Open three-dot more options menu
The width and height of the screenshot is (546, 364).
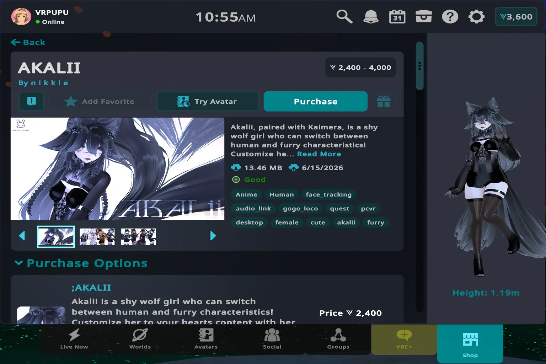tap(420, 66)
